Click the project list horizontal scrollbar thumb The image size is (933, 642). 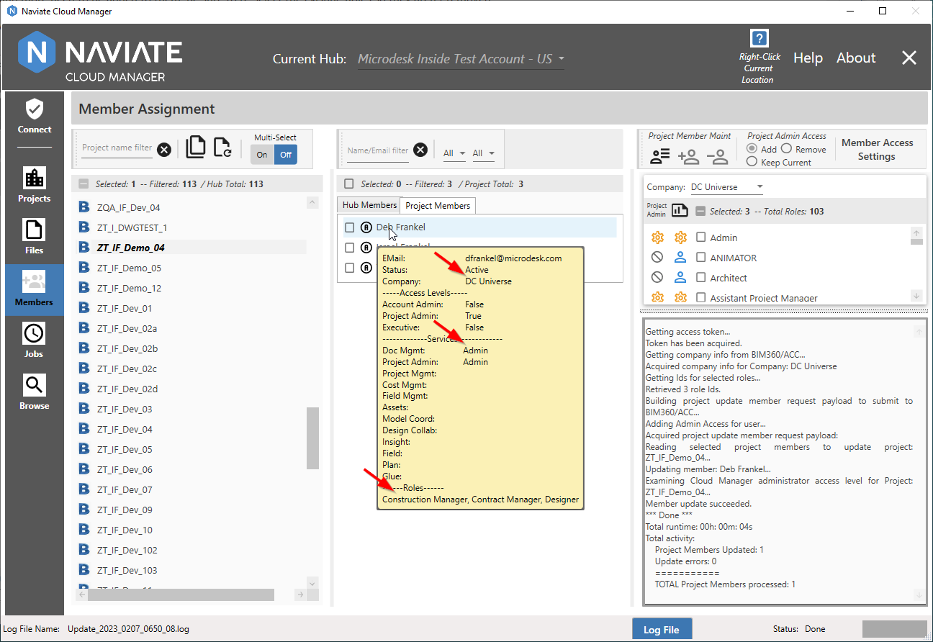181,594
